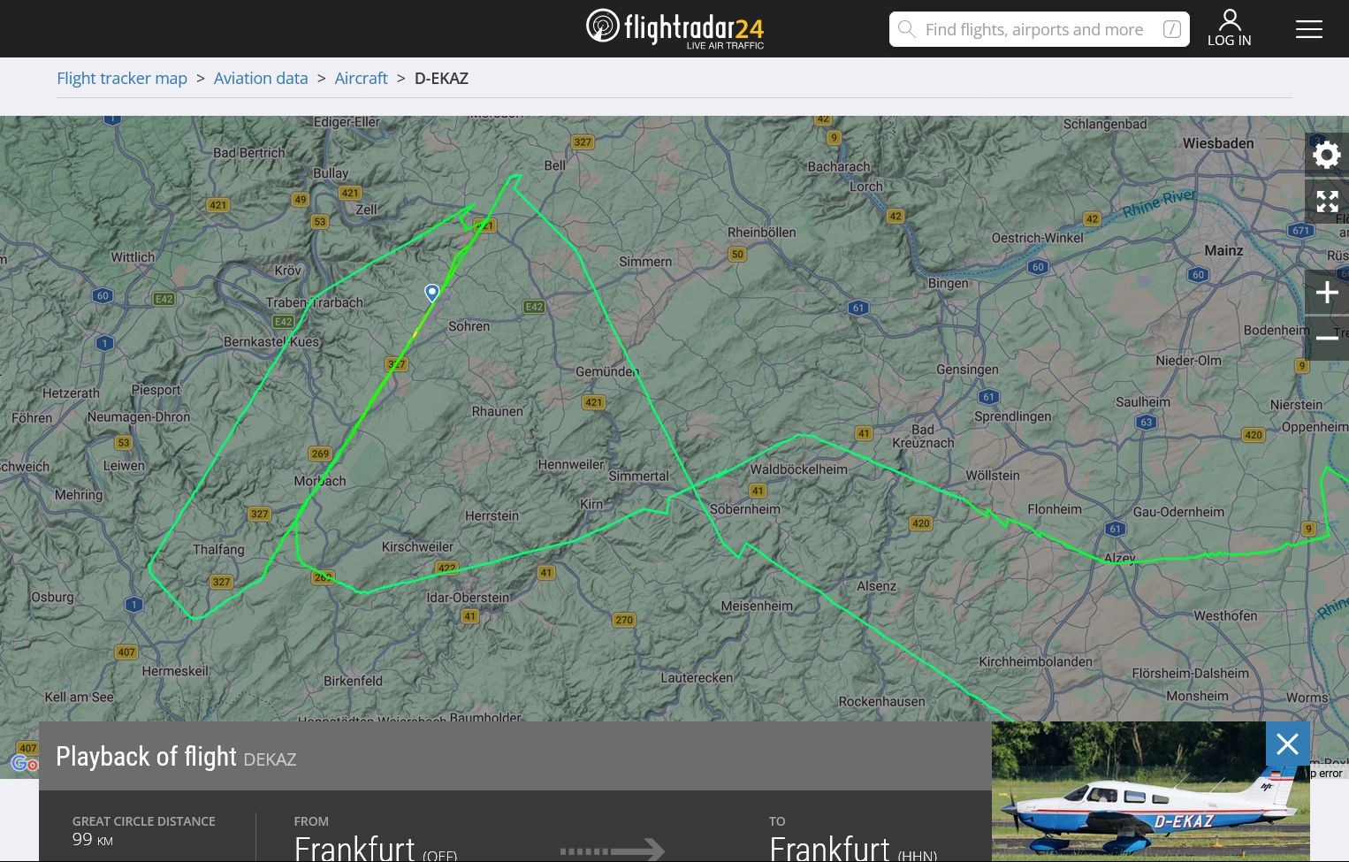Screen dimensions: 1349x862
Task: Click the Frankfurt origin airport
Action: pos(376,848)
